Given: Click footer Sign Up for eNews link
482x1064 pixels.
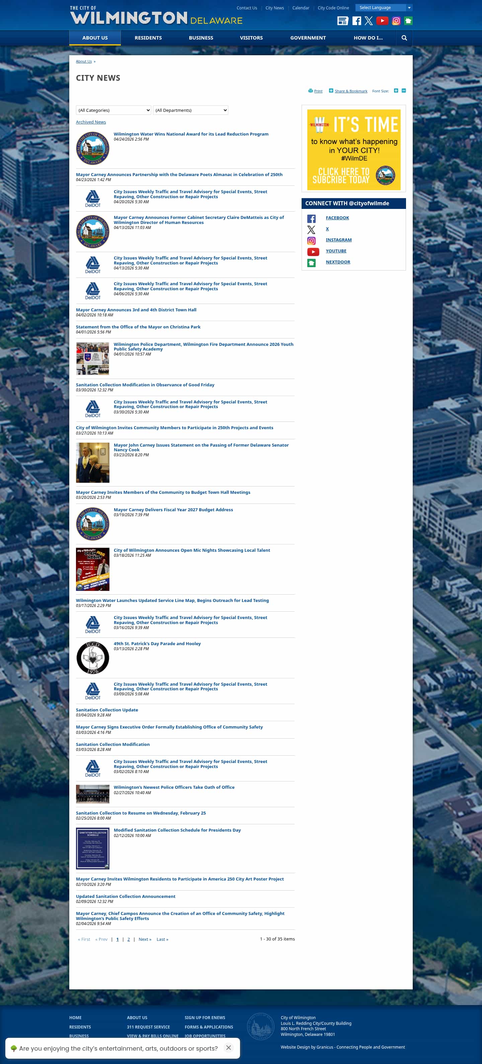Looking at the screenshot, I should click(x=205, y=1017).
